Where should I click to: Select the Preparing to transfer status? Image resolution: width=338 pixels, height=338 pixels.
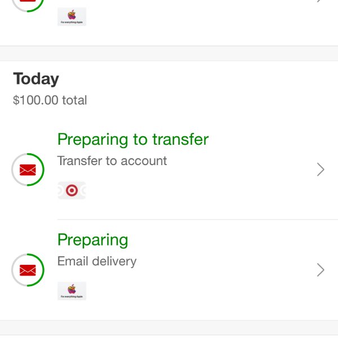(133, 140)
